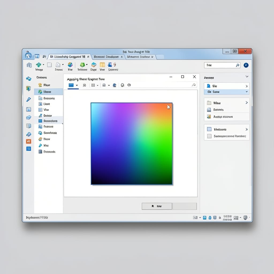
Task: Select 'Rlem' in the left tree
Action: [x=47, y=85]
